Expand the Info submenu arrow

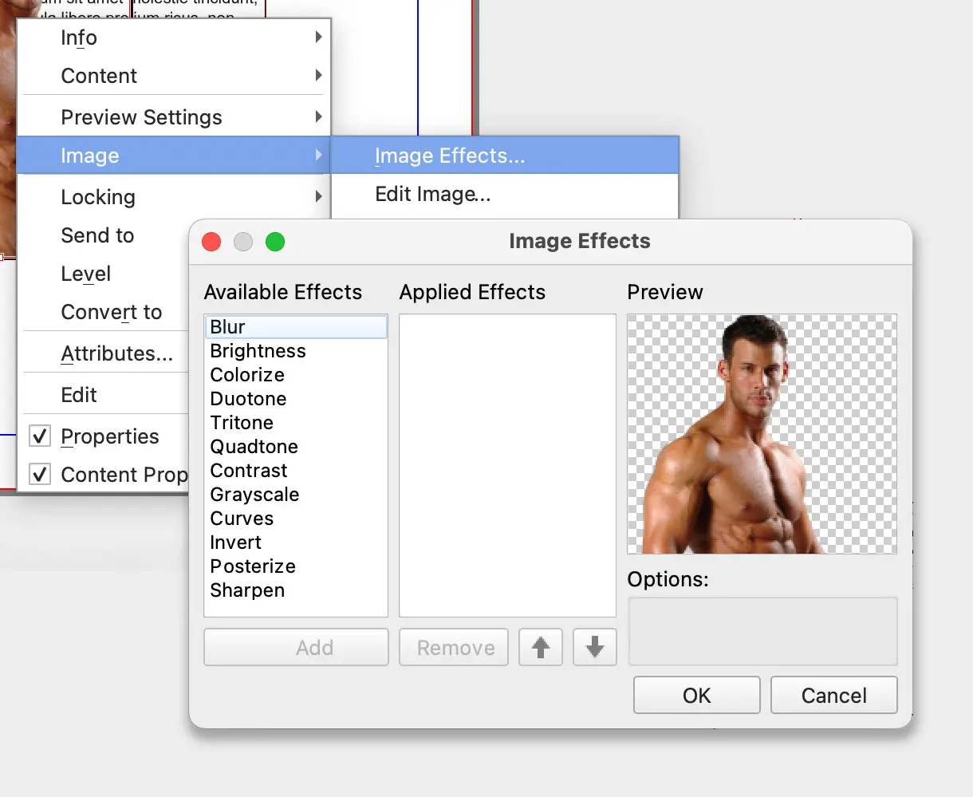pos(318,37)
